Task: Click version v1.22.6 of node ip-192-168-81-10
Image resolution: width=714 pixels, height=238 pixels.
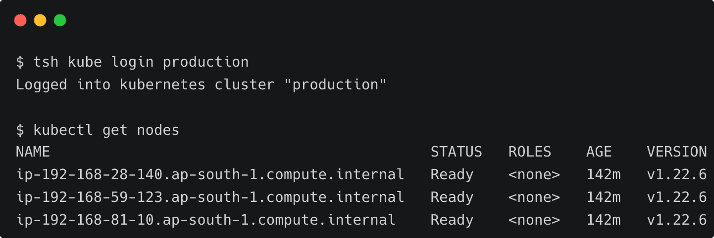Action: click(x=676, y=220)
